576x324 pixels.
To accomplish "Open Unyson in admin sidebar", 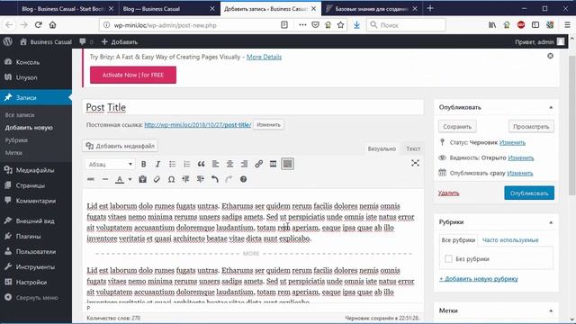I will coord(36,77).
